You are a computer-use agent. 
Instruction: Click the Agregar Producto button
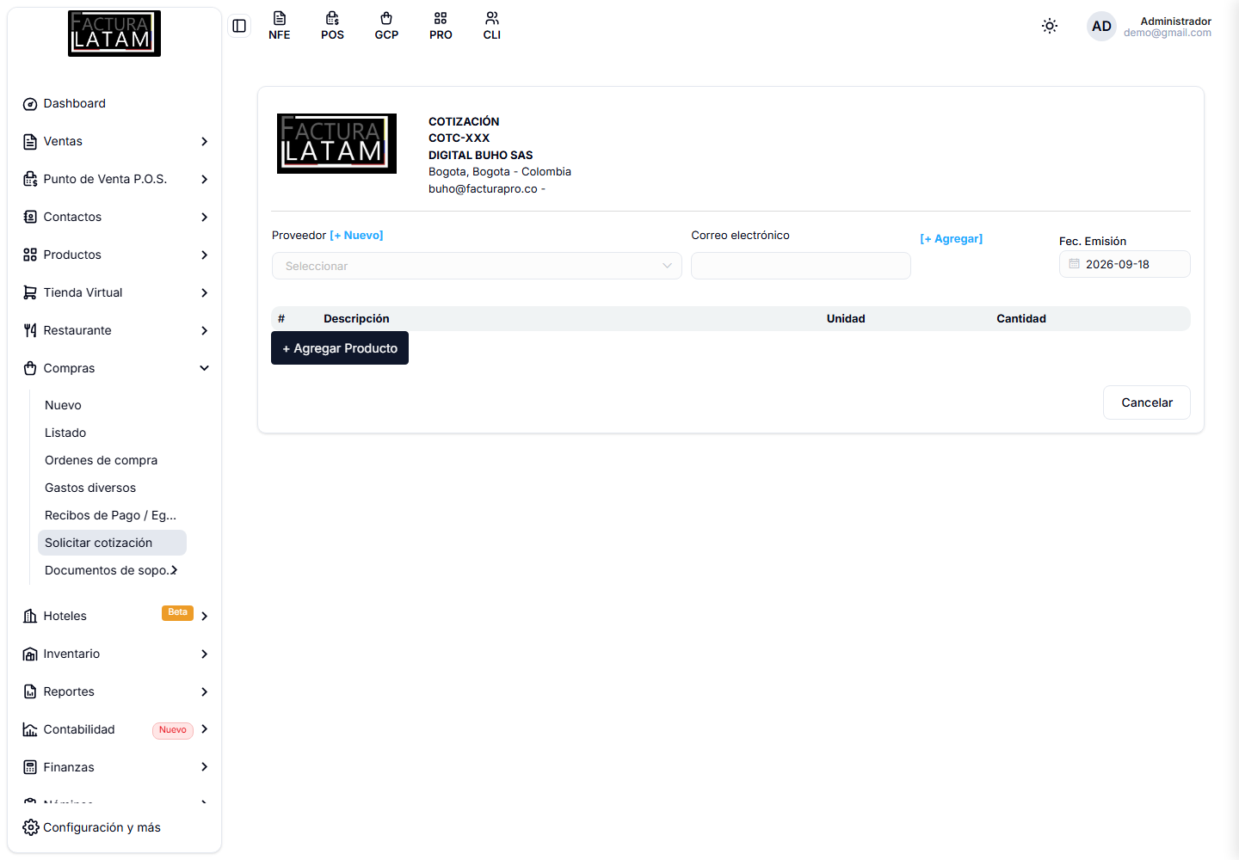(x=340, y=348)
